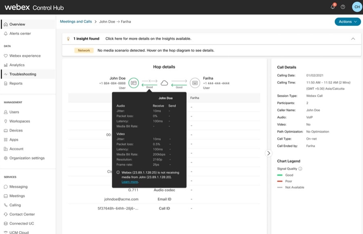The height and width of the screenshot is (234, 363).
Task: Open Organization settings
Action: point(28,158)
